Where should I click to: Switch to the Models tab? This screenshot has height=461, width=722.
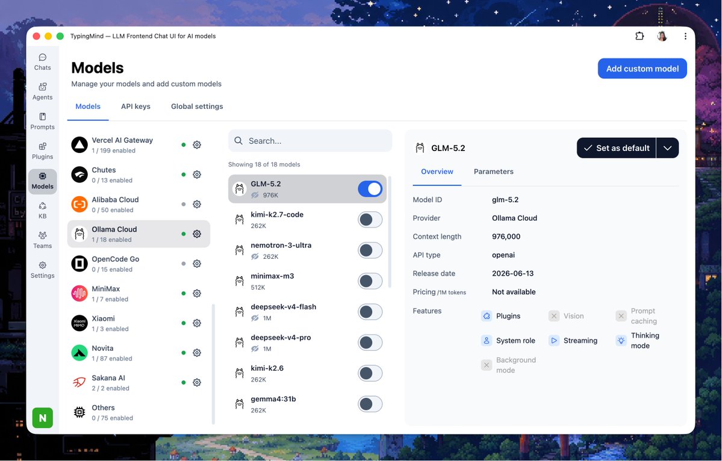pyautogui.click(x=88, y=107)
